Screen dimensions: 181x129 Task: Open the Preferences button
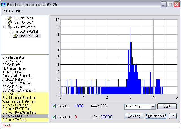(x=156, y=116)
